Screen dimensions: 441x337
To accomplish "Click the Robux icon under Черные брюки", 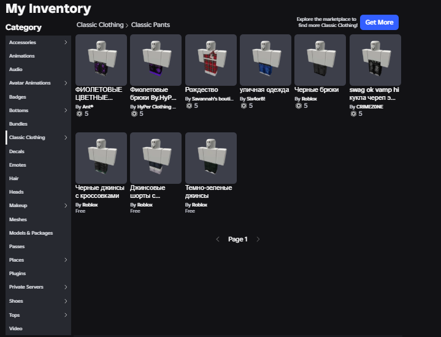I will (x=299, y=105).
